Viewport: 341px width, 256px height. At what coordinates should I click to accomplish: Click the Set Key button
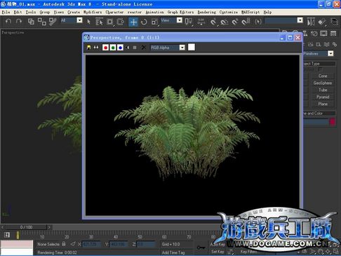pos(218,252)
